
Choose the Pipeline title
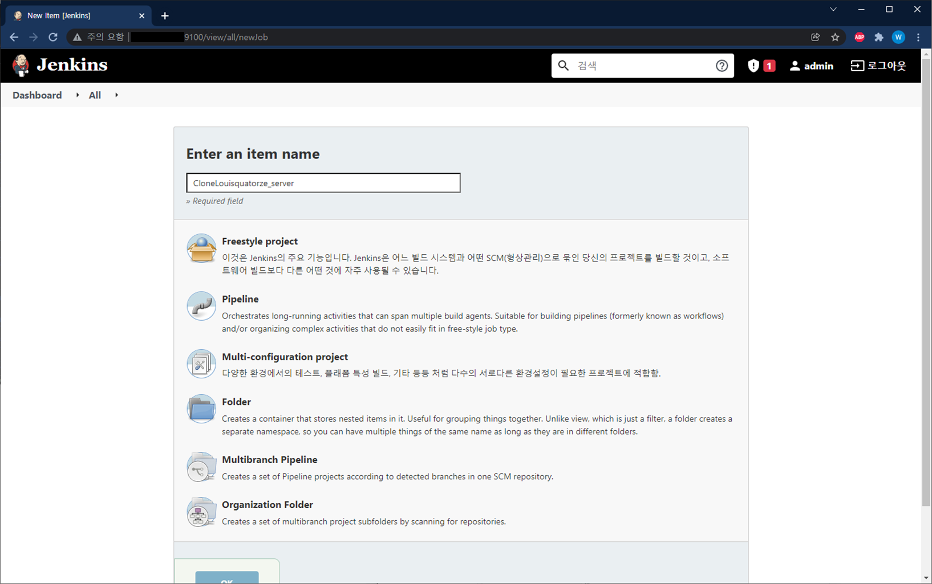coord(240,299)
